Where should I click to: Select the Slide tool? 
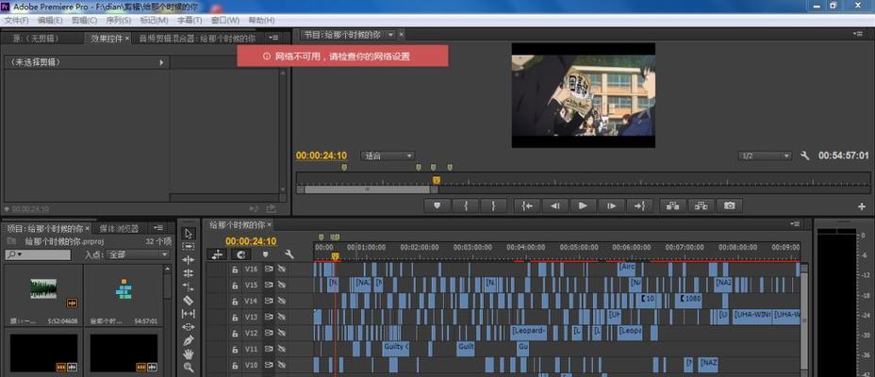click(189, 327)
